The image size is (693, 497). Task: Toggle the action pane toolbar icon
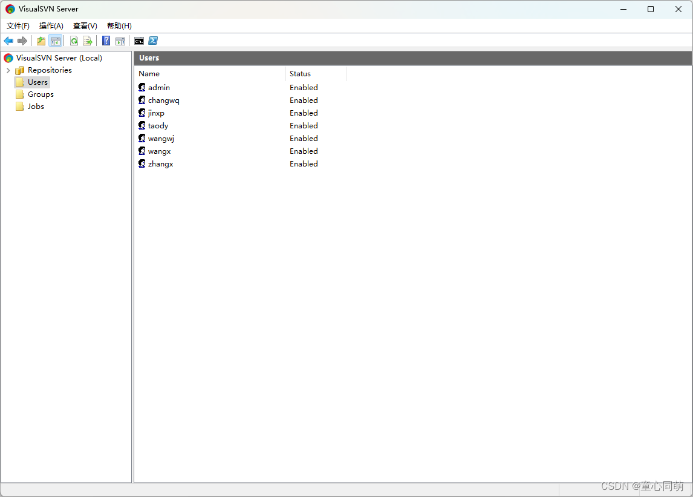click(x=120, y=41)
